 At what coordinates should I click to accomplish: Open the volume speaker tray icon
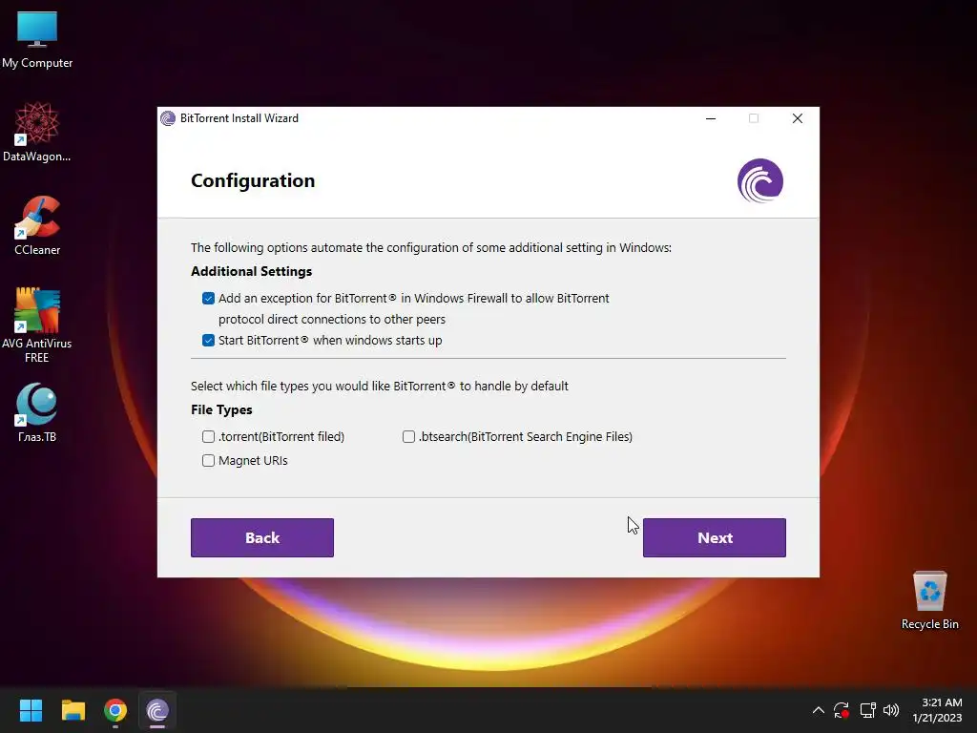[x=891, y=710]
